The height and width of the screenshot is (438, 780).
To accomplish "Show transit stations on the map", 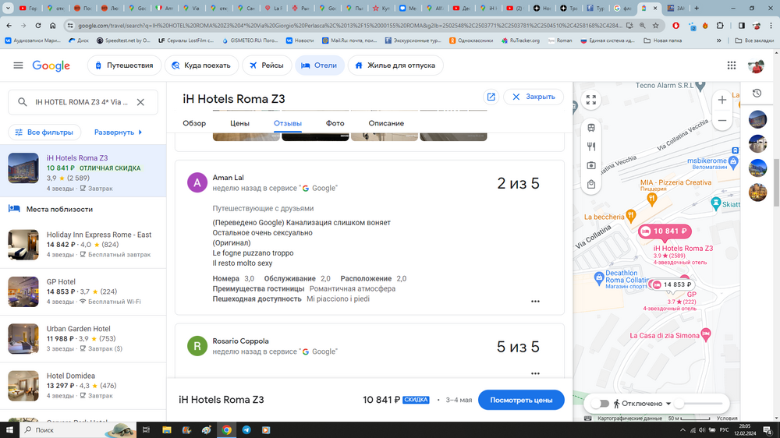I will click(591, 128).
